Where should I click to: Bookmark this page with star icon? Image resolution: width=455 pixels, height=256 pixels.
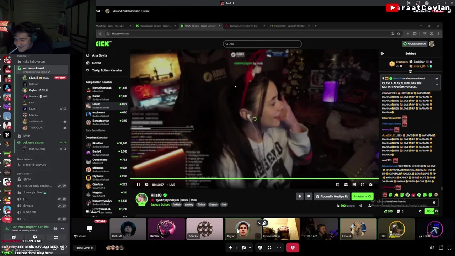pyautogui.click(x=398, y=34)
